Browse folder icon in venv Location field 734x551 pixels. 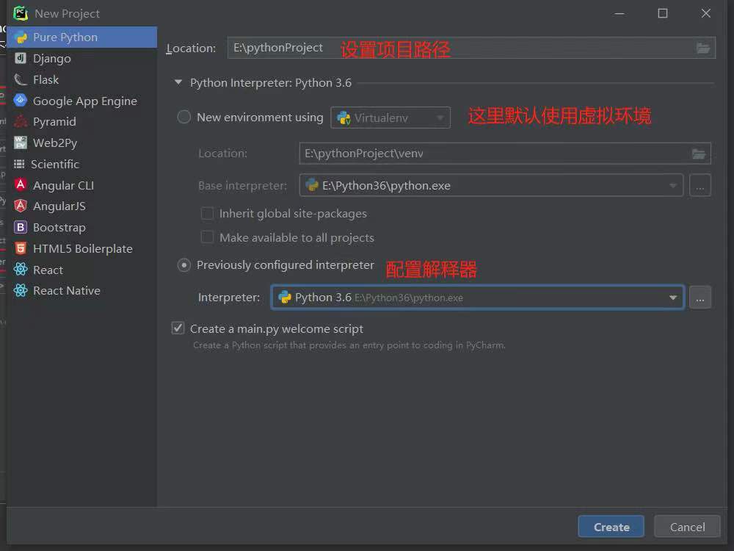[699, 154]
